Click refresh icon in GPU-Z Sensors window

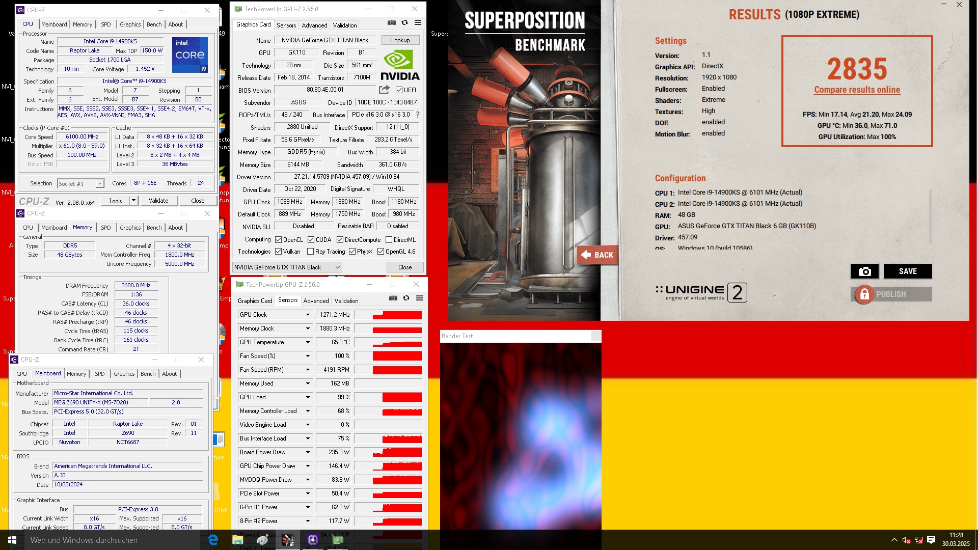tap(406, 298)
